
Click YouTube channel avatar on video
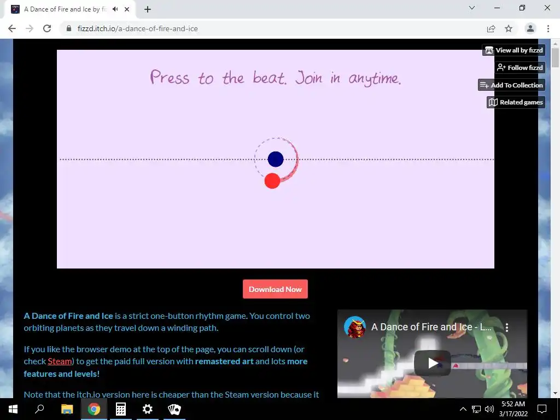pos(354,327)
